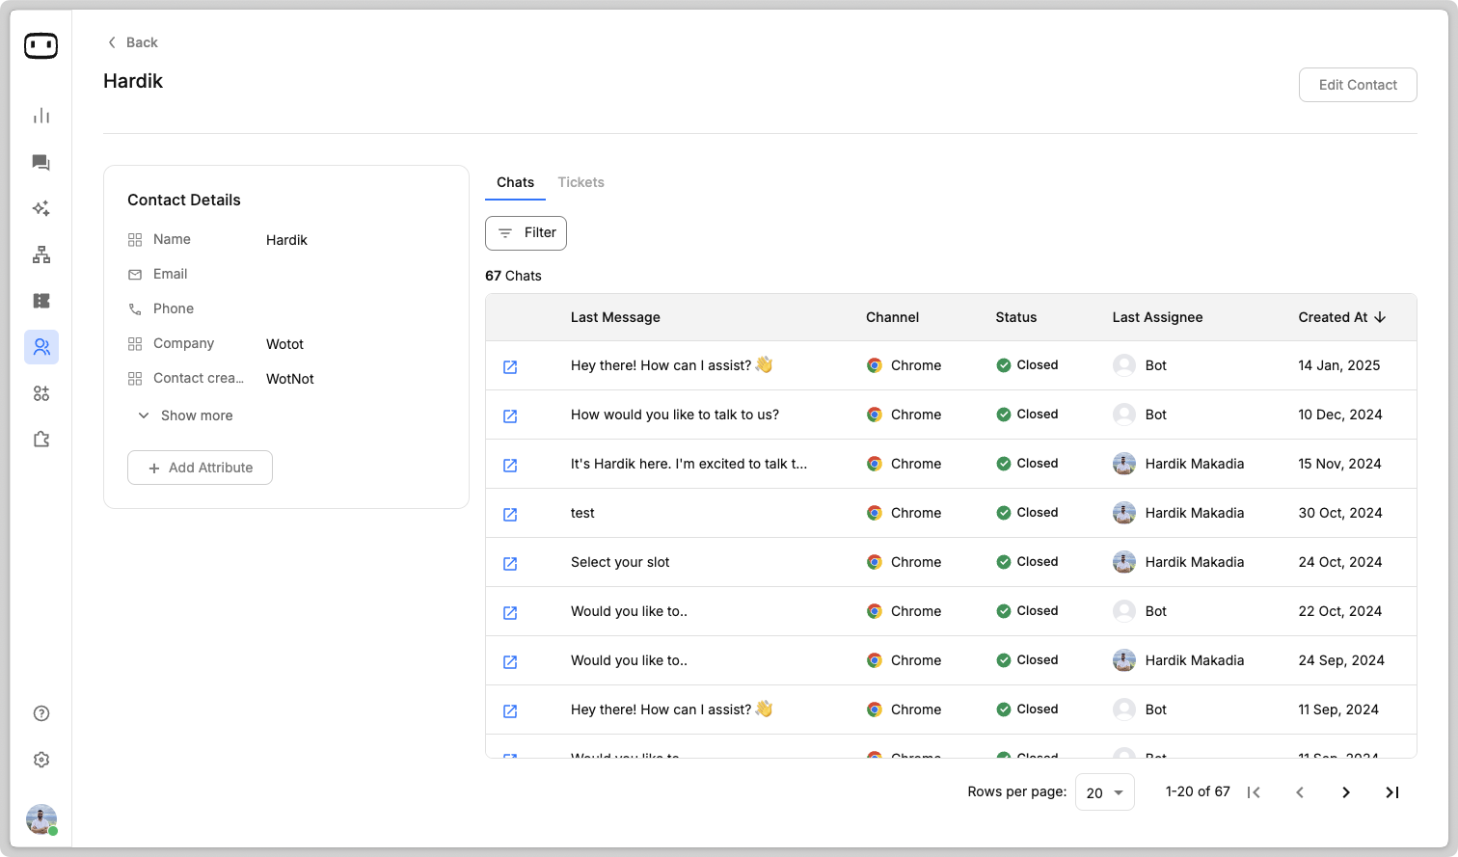Jump to the last page of chats
The height and width of the screenshot is (857, 1458).
click(x=1391, y=792)
